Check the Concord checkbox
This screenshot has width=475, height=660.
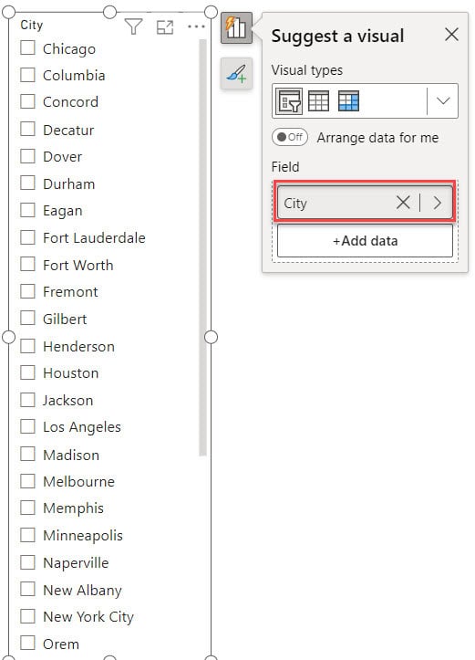pyautogui.click(x=27, y=101)
